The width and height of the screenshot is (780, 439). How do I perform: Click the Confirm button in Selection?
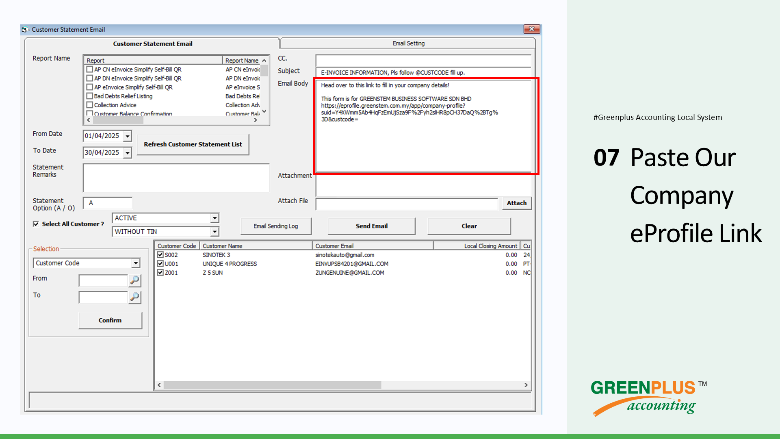click(110, 320)
